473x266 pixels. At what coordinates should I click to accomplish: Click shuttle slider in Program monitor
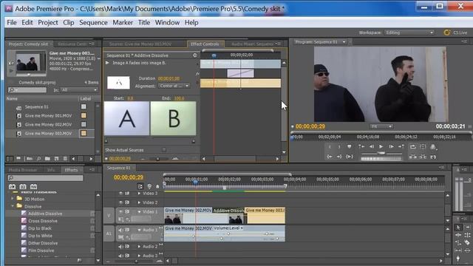(381, 153)
